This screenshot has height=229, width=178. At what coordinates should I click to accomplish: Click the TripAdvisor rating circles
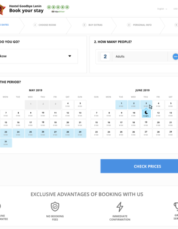tap(58, 7)
